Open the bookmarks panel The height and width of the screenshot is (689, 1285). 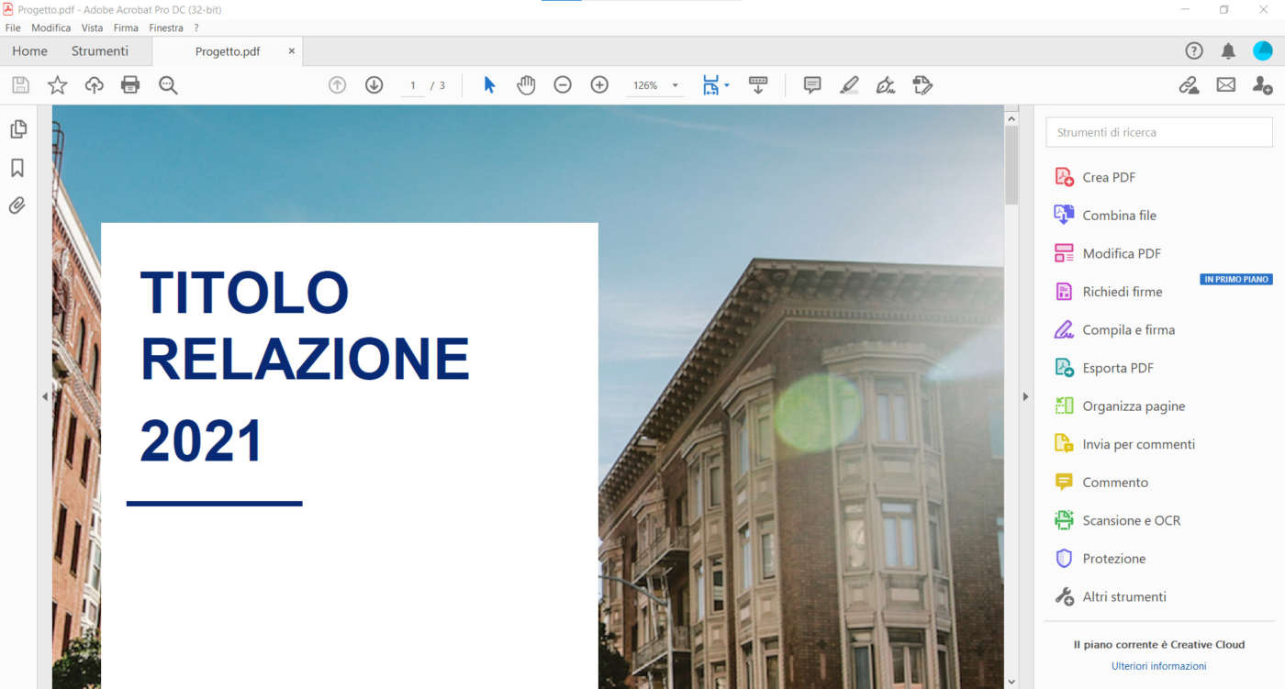pos(17,168)
